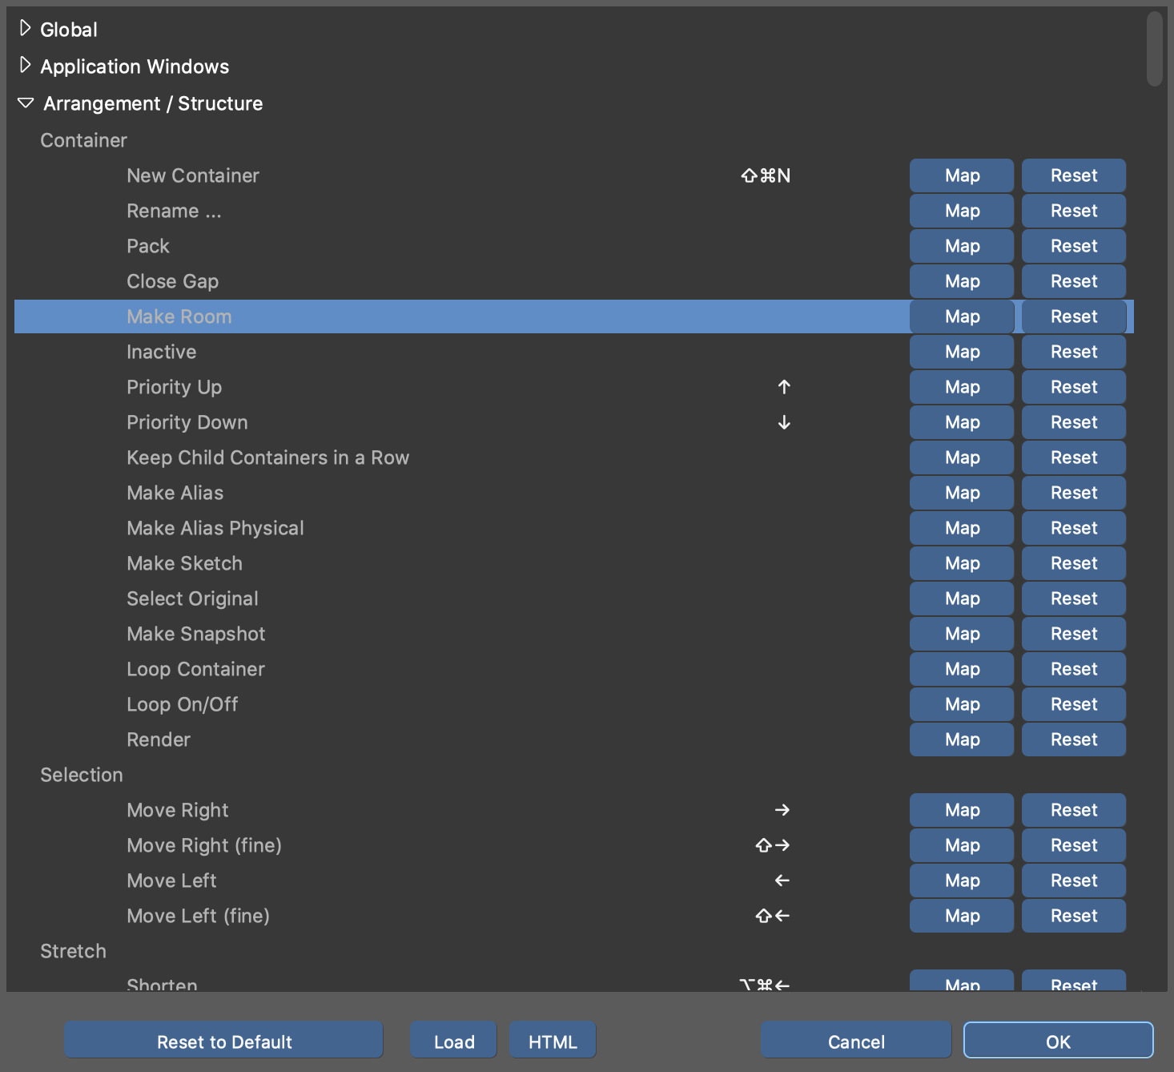Expand the Global section
The image size is (1174, 1072).
(x=25, y=30)
